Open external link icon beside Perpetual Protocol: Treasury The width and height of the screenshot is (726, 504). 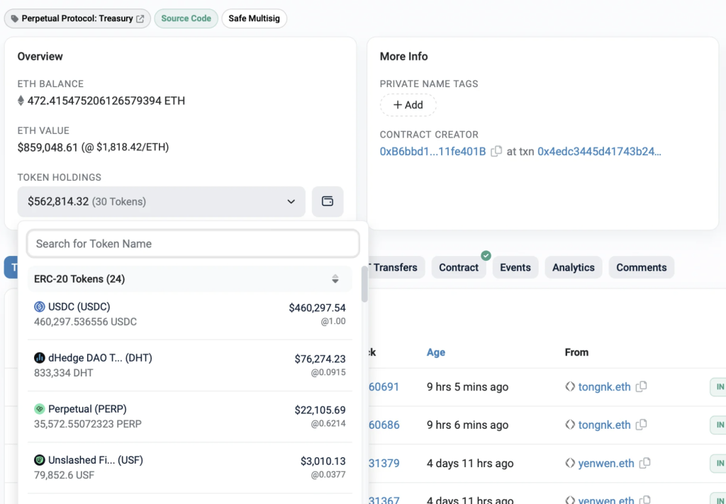140,19
